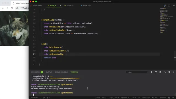Close the slide.js editor tab
Viewport: 176px width, 99px height.
pos(60,5)
